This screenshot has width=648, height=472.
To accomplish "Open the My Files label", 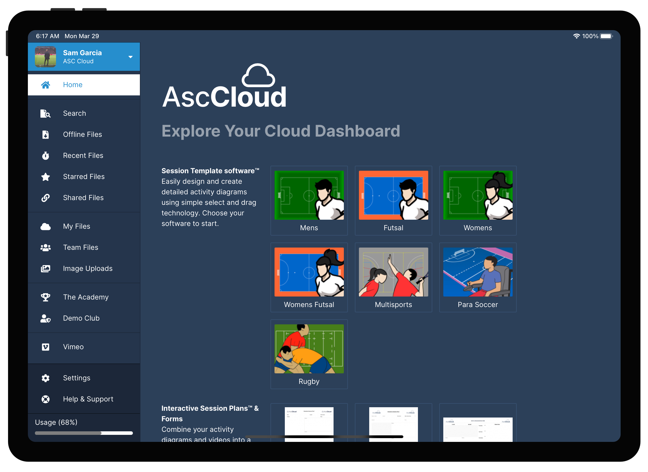I will tap(77, 226).
